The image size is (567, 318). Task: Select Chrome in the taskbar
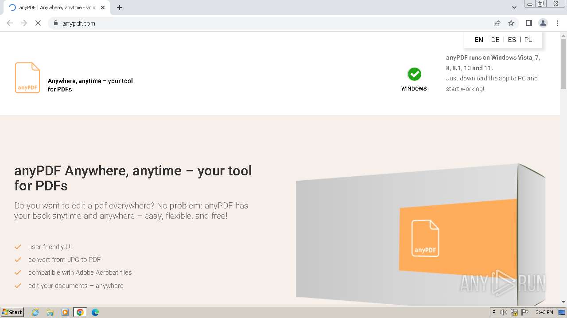(80, 312)
